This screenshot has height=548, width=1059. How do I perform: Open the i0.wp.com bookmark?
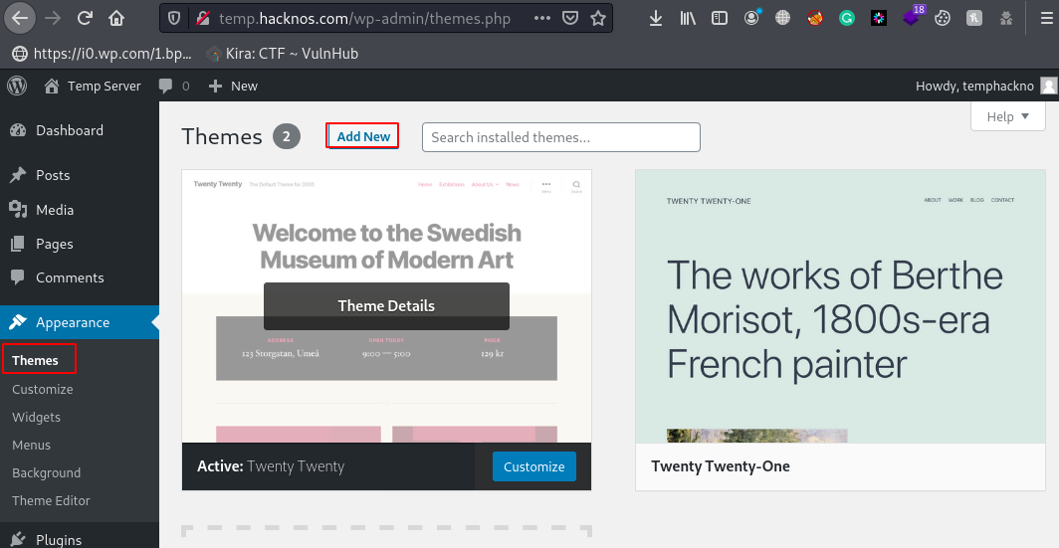pos(102,54)
